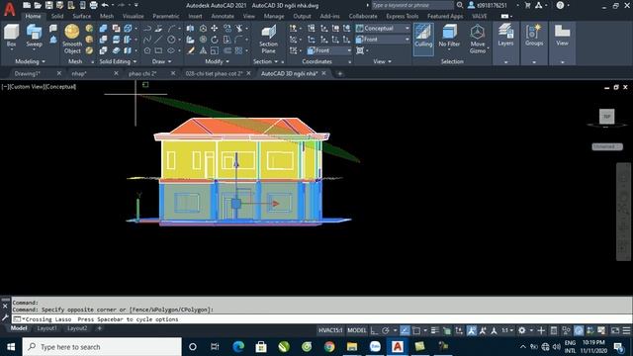The height and width of the screenshot is (356, 633).
Task: Toggle 2D Object Snap in status bar
Action: pos(416,330)
